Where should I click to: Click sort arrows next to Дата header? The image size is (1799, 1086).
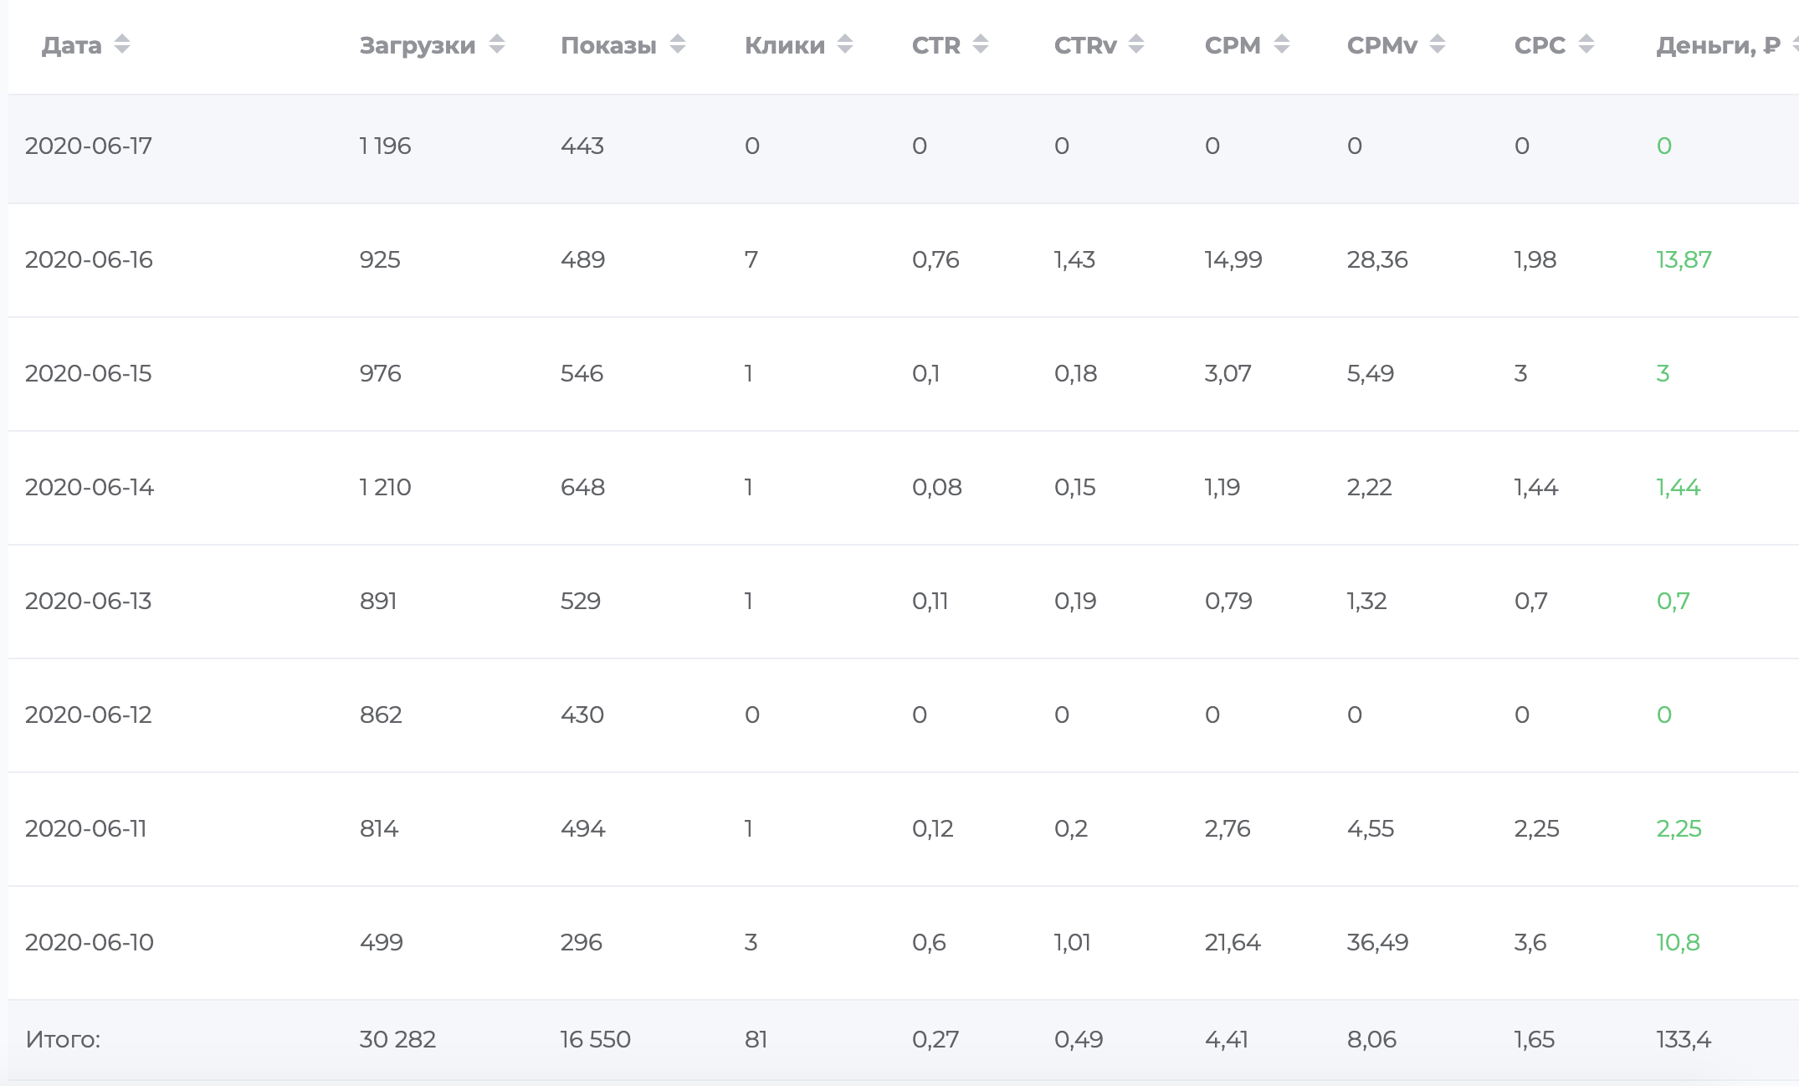coord(122,44)
